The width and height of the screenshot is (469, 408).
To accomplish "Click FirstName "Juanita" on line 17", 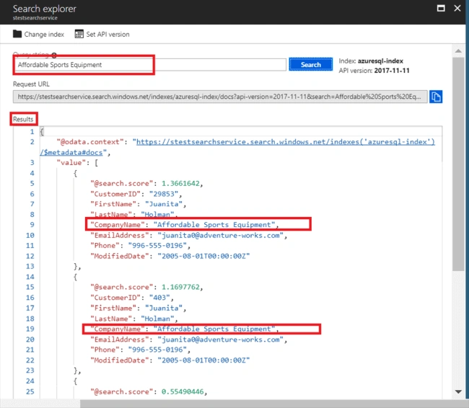I will click(x=164, y=309).
